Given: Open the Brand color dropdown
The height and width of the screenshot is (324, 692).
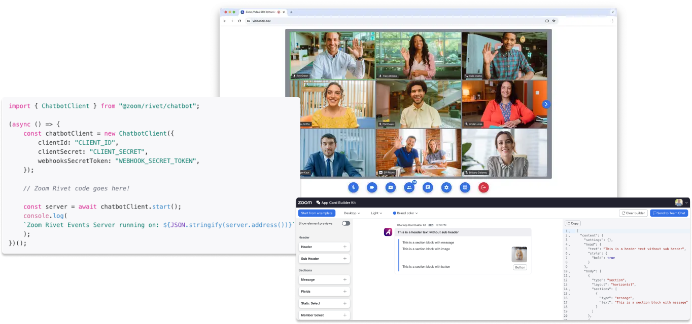Looking at the screenshot, I should 405,213.
